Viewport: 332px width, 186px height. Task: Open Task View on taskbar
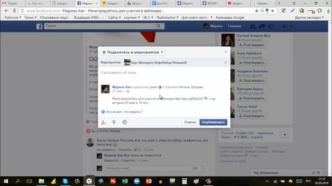(x=29, y=181)
